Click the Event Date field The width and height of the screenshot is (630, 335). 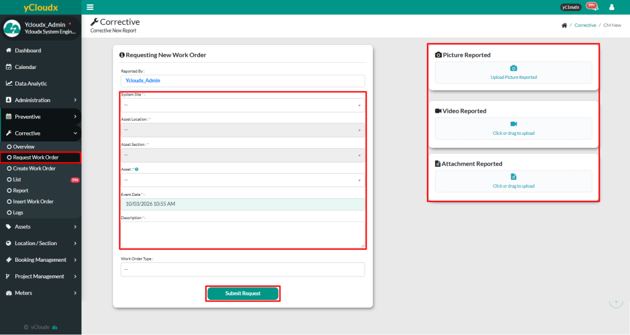242,204
